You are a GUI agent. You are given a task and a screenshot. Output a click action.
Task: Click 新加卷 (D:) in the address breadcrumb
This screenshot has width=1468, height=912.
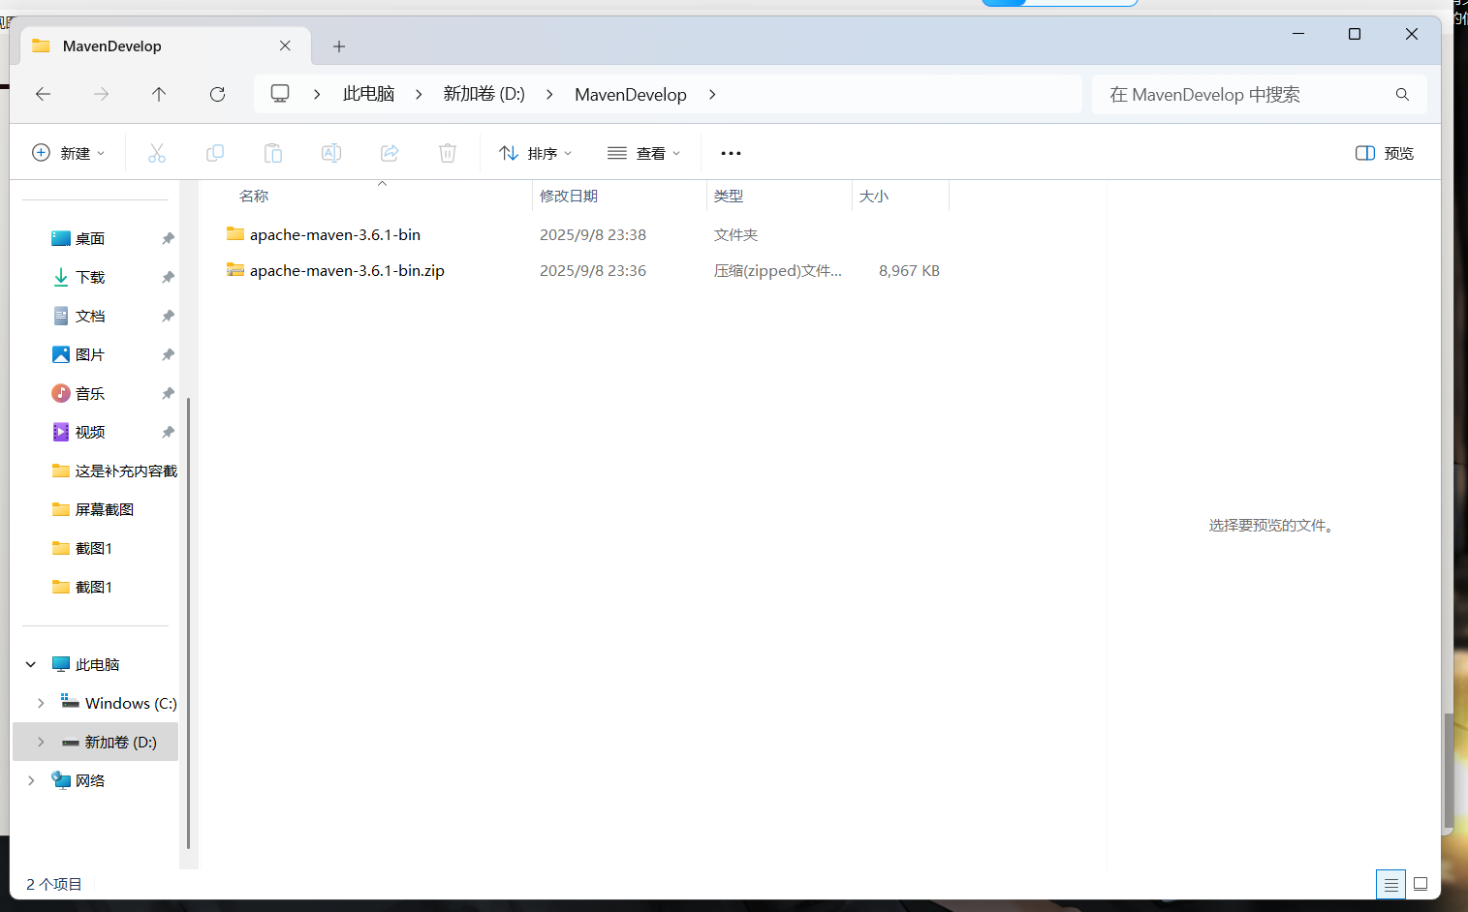484,94
